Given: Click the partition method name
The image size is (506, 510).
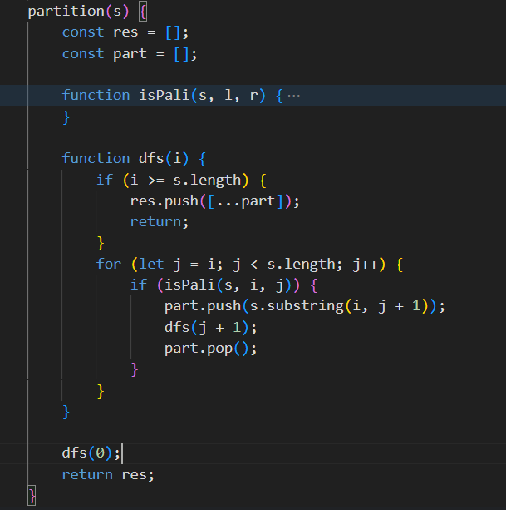Looking at the screenshot, I should (61, 12).
